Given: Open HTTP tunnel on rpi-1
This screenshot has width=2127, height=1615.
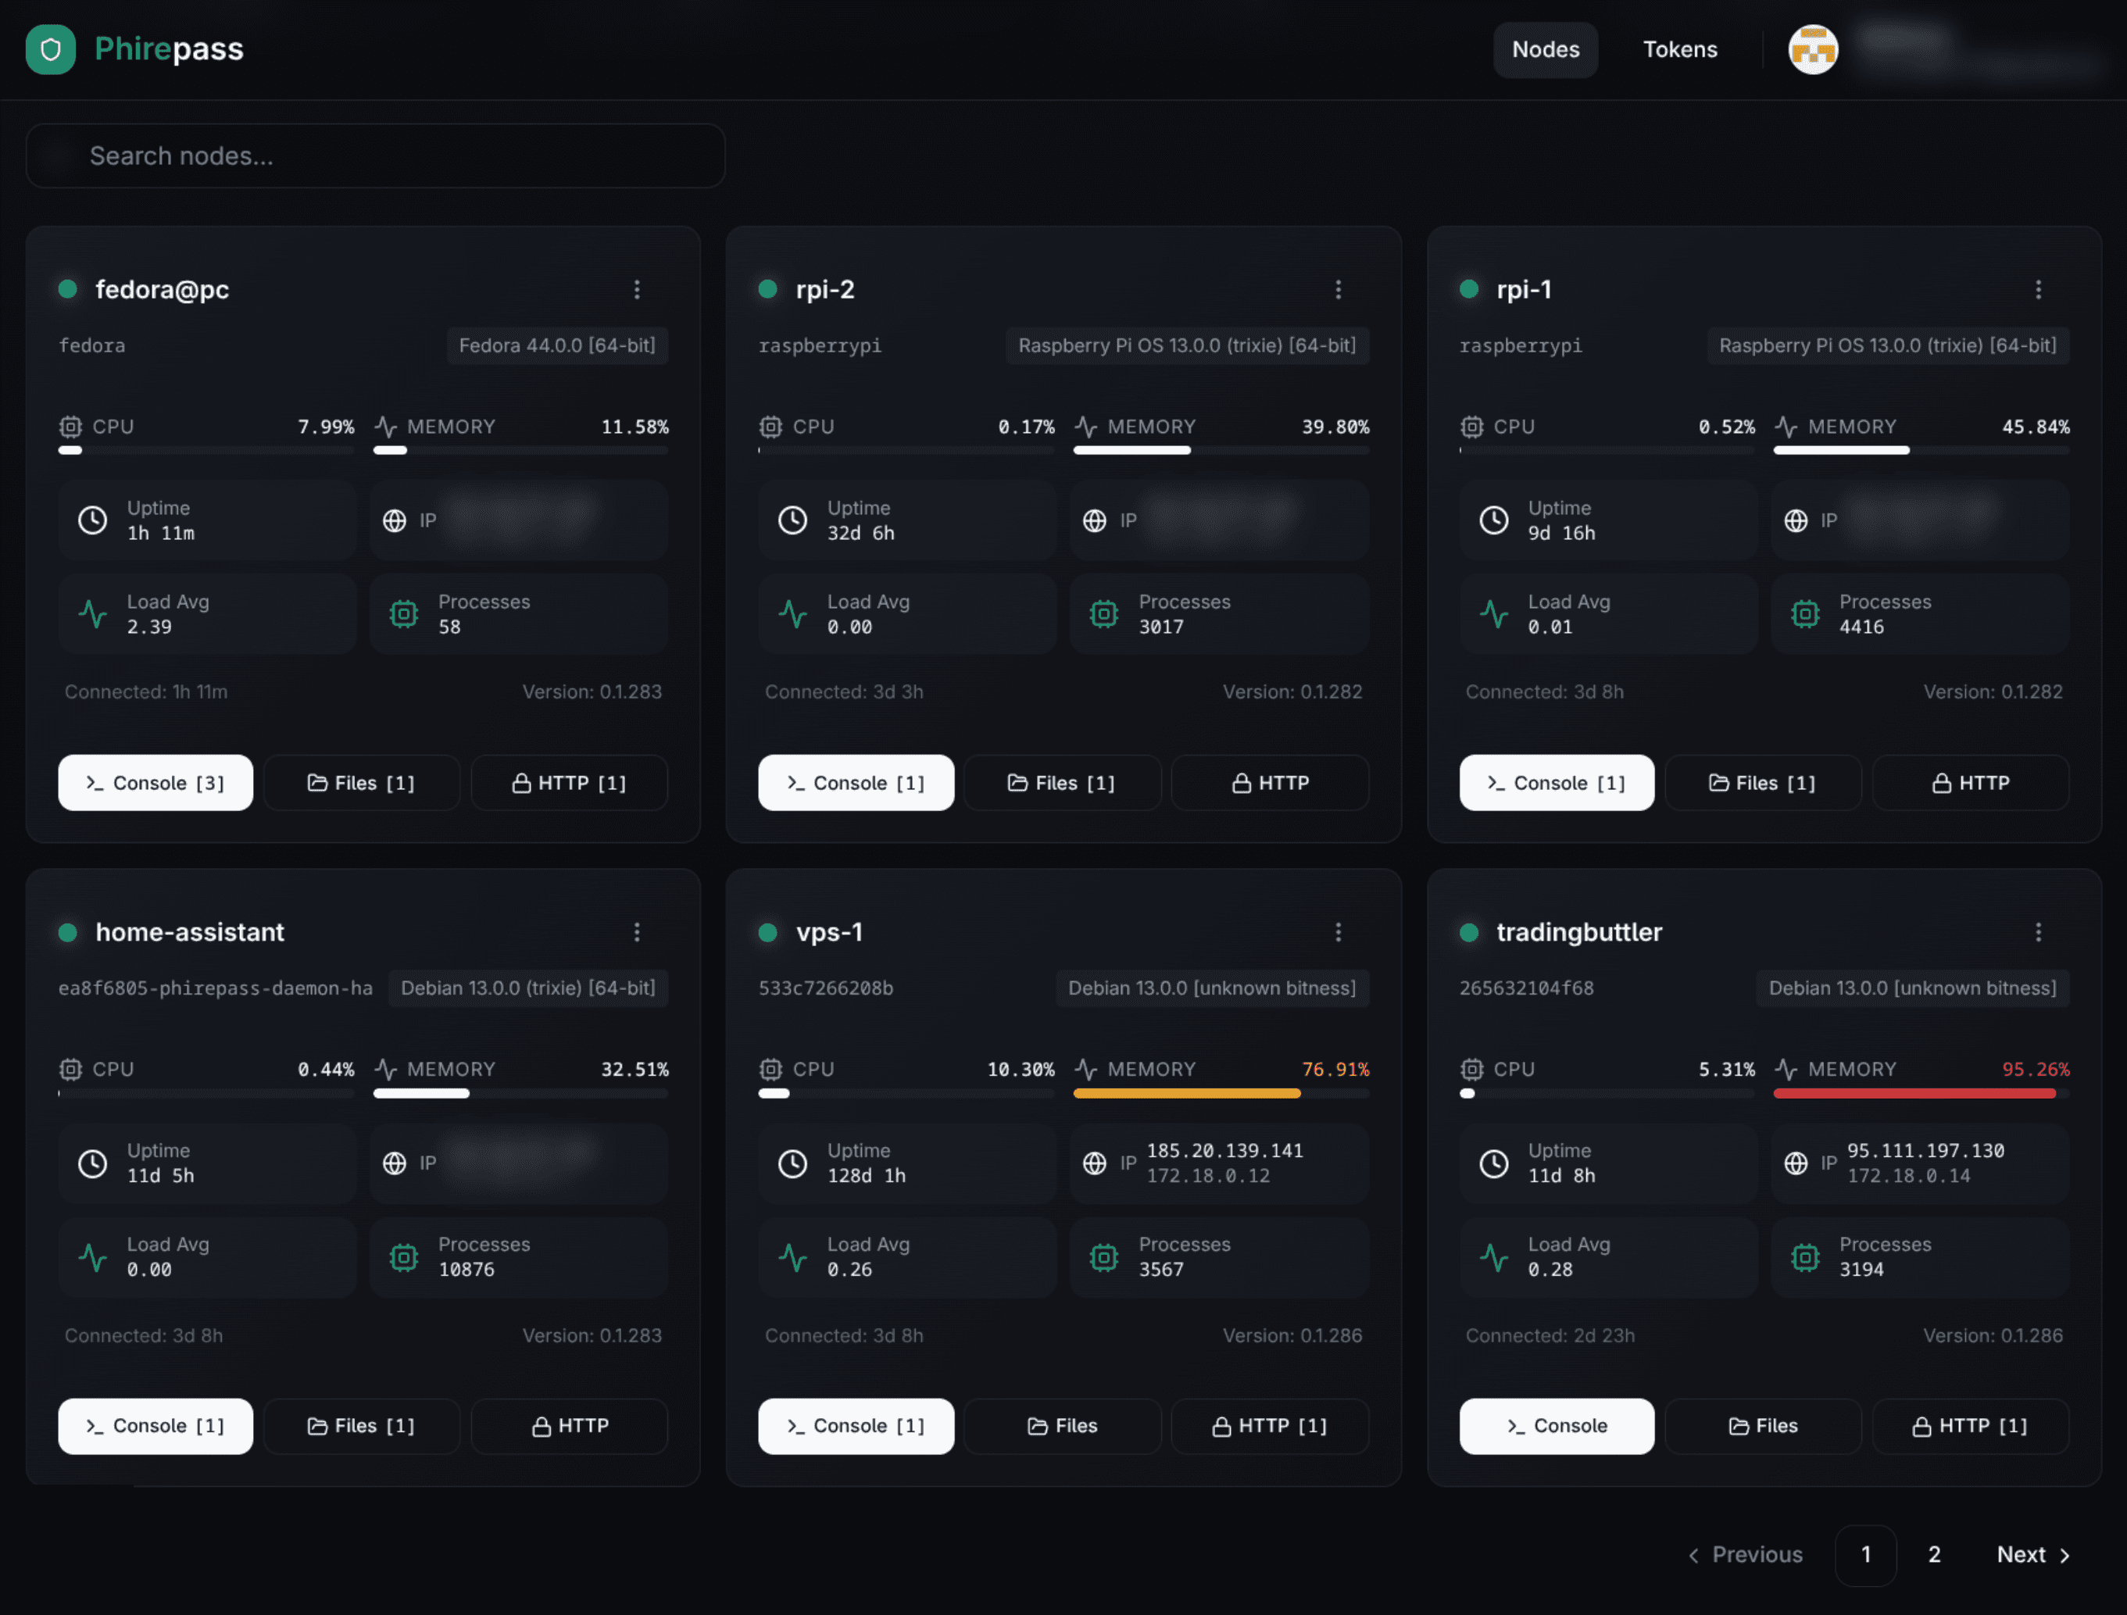Looking at the screenshot, I should [x=1971, y=783].
